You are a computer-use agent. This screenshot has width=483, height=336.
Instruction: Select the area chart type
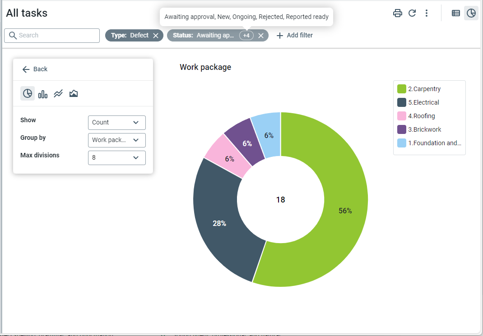click(x=74, y=93)
